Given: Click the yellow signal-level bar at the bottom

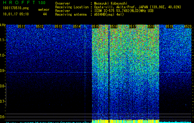Looking at the screenshot, I should (x=126, y=121).
